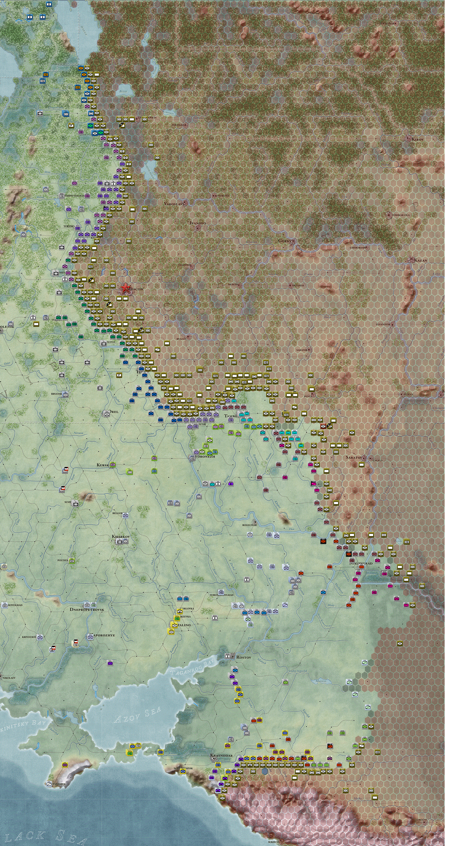The image size is (459, 846).
Task: Select the SEC counter at Poltava
Action: pos(72,561)
